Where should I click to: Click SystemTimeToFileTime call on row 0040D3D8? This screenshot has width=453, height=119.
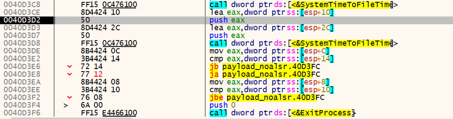point(303,43)
